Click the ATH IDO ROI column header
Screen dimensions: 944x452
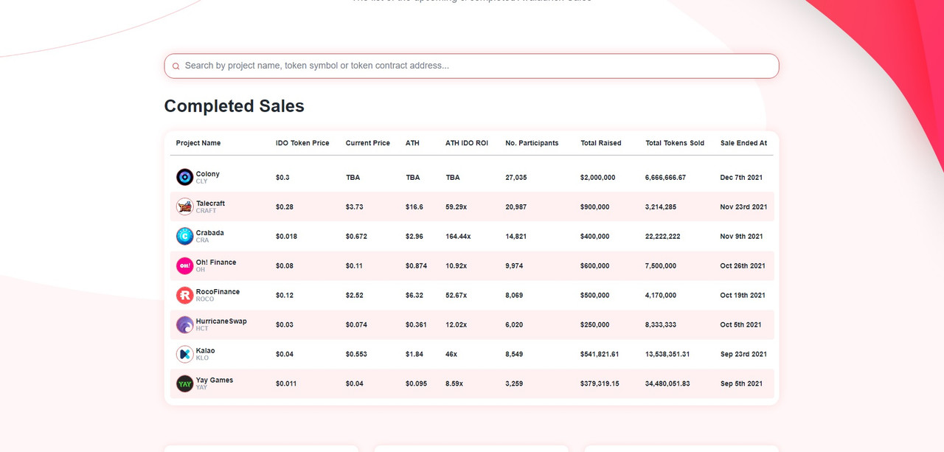[x=467, y=143]
